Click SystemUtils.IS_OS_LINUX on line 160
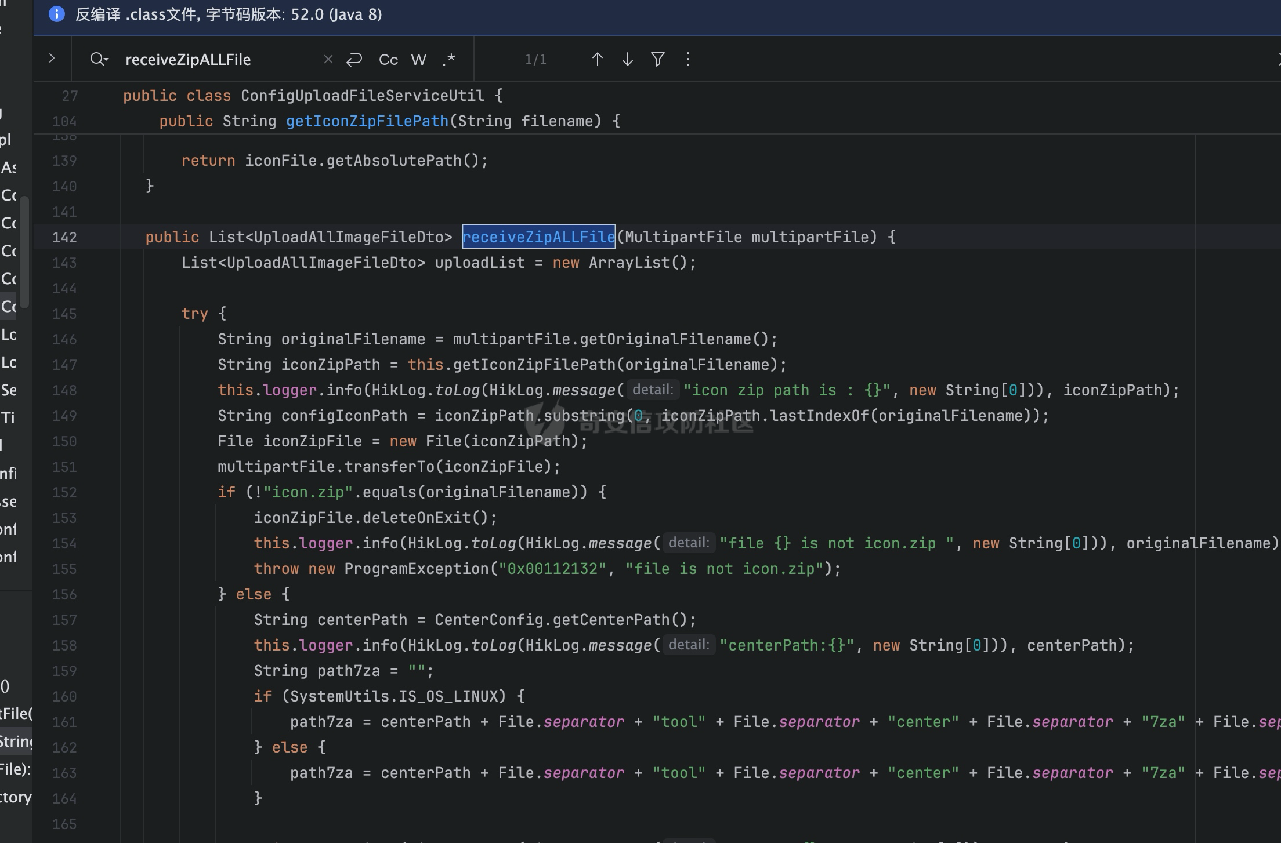The width and height of the screenshot is (1281, 843). point(394,696)
